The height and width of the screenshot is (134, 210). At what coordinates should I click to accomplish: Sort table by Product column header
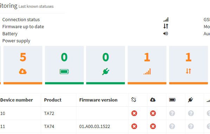click(53, 100)
